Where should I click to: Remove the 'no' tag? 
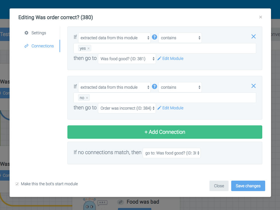(x=87, y=98)
